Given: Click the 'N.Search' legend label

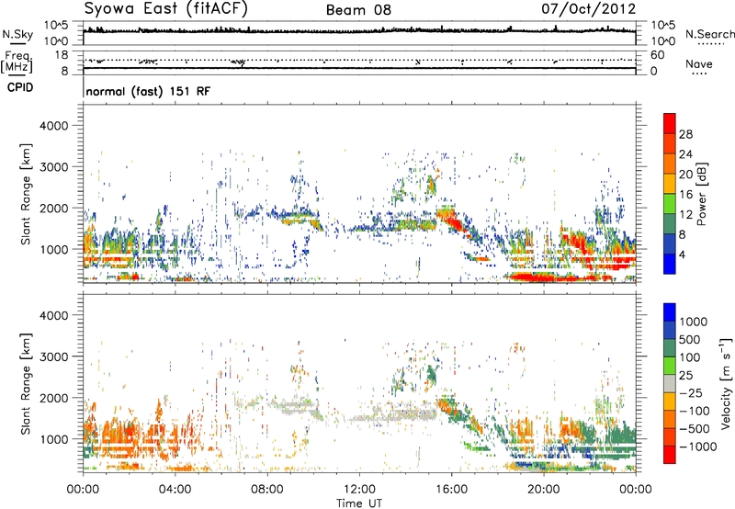Looking at the screenshot, I should pos(710,34).
